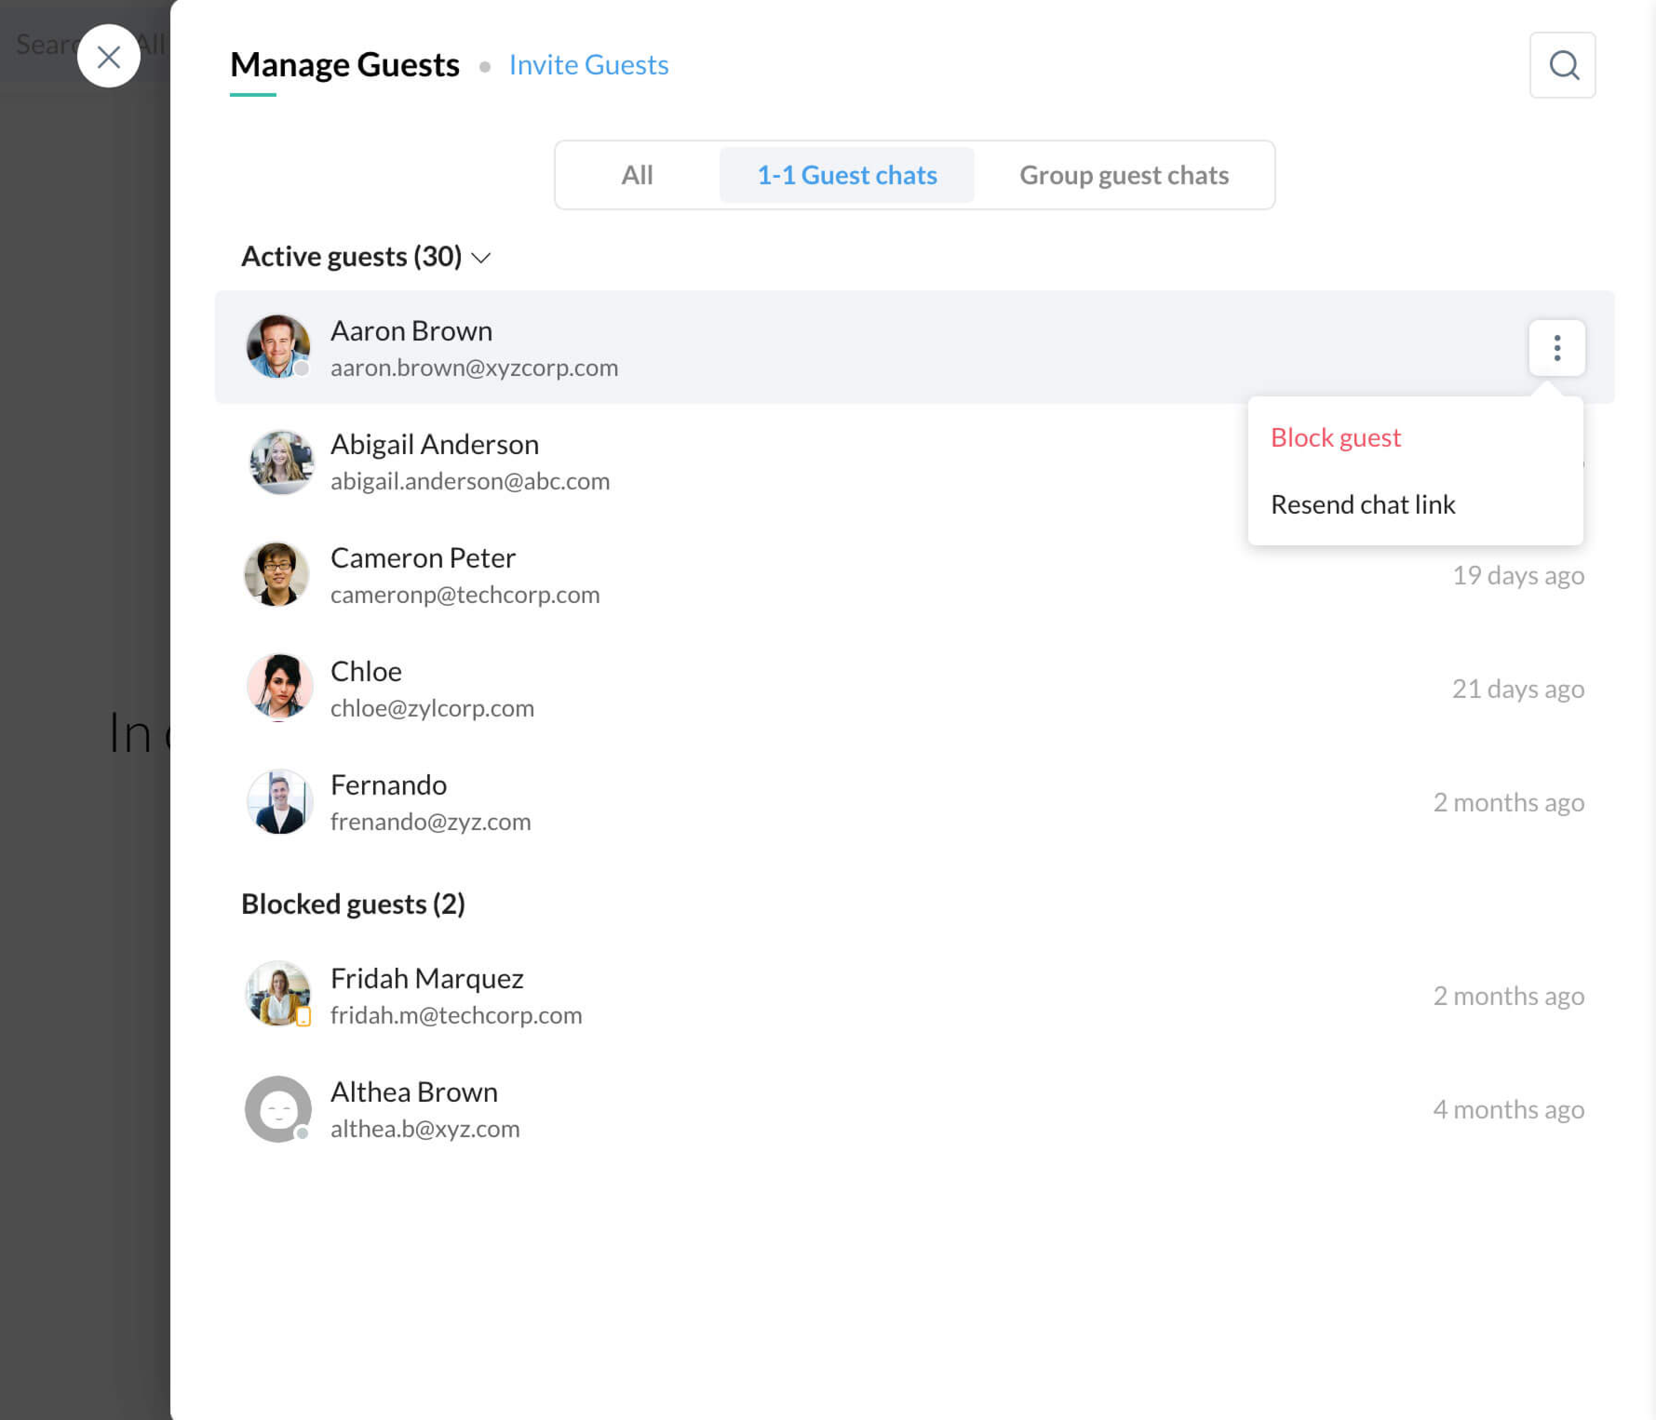Select the Manage Guests heading tab
This screenshot has height=1420, width=1656.
point(344,65)
